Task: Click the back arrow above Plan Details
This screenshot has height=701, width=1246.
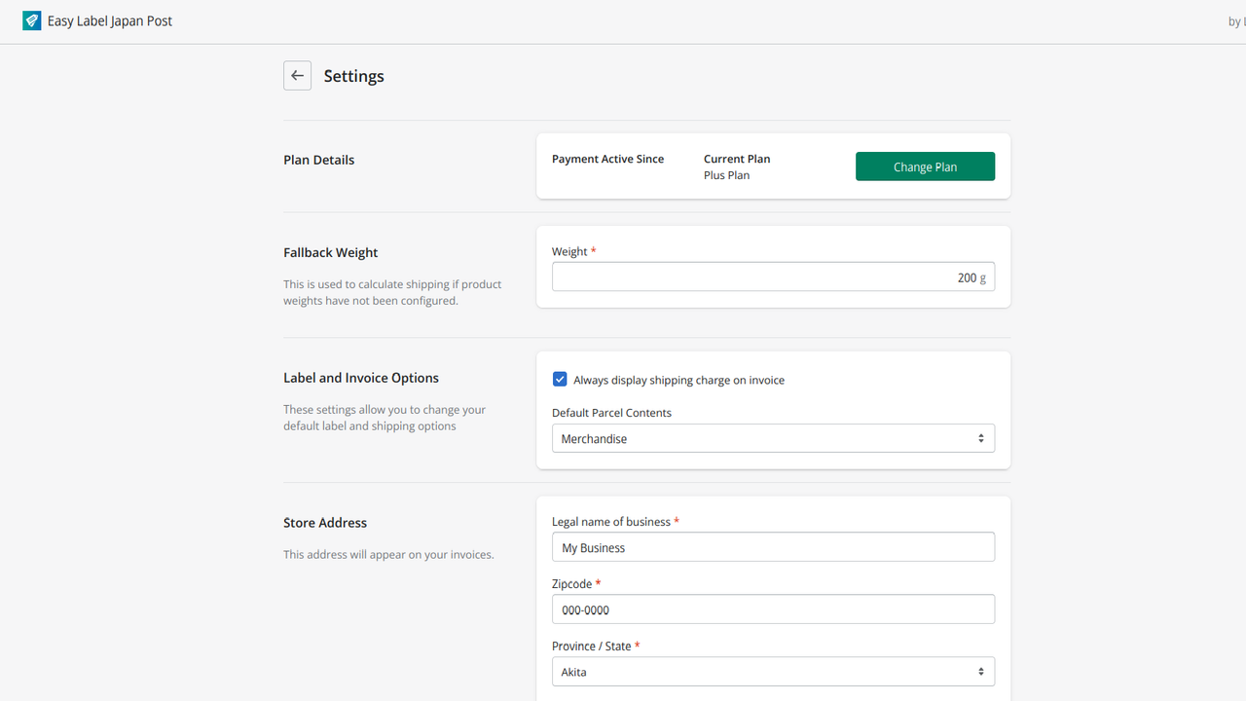Action: coord(297,75)
